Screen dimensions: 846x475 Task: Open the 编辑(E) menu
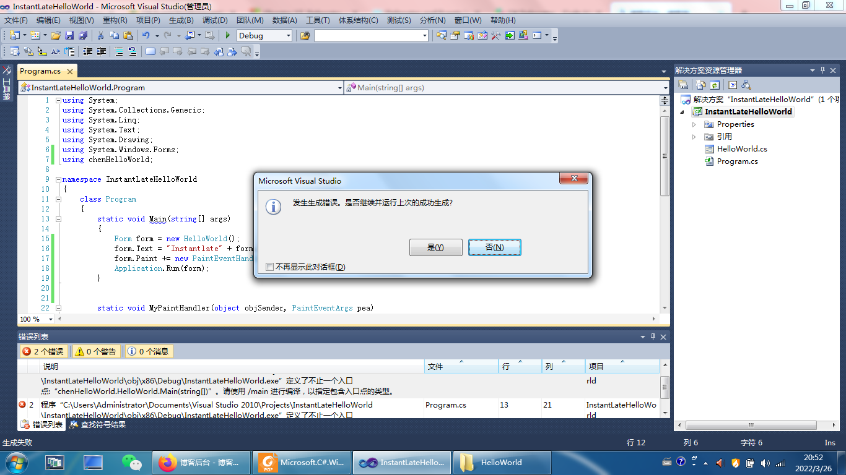[48, 20]
